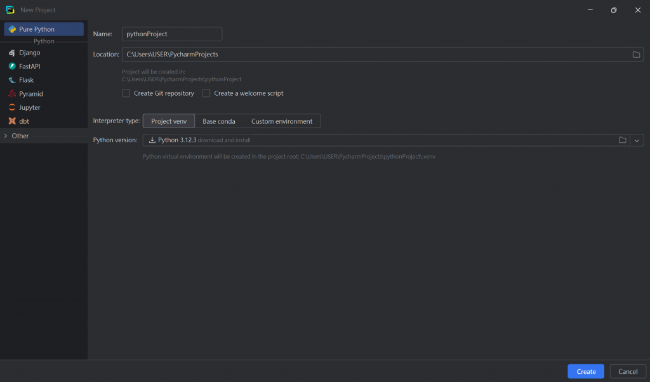
Task: Choose the Django label in the list
Action: (29, 53)
